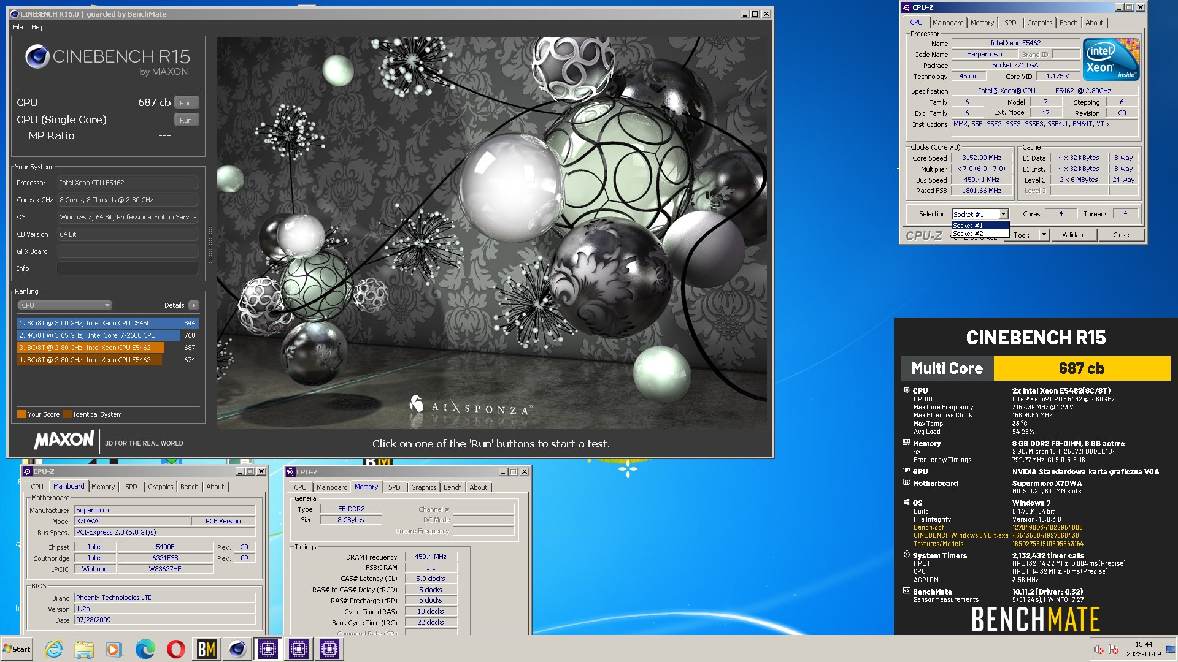The width and height of the screenshot is (1178, 662).
Task: Select ranking row Xeon E5462 scoring 687
Action: pyautogui.click(x=108, y=348)
